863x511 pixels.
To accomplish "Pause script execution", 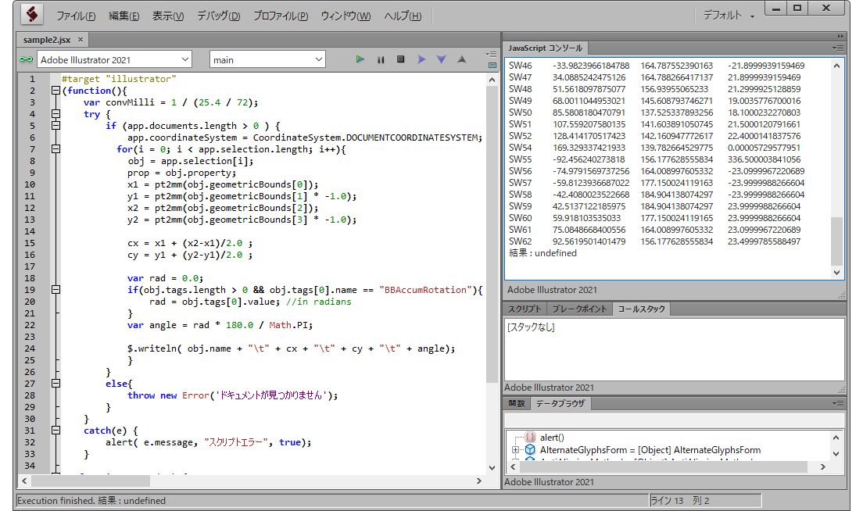I will coord(380,59).
